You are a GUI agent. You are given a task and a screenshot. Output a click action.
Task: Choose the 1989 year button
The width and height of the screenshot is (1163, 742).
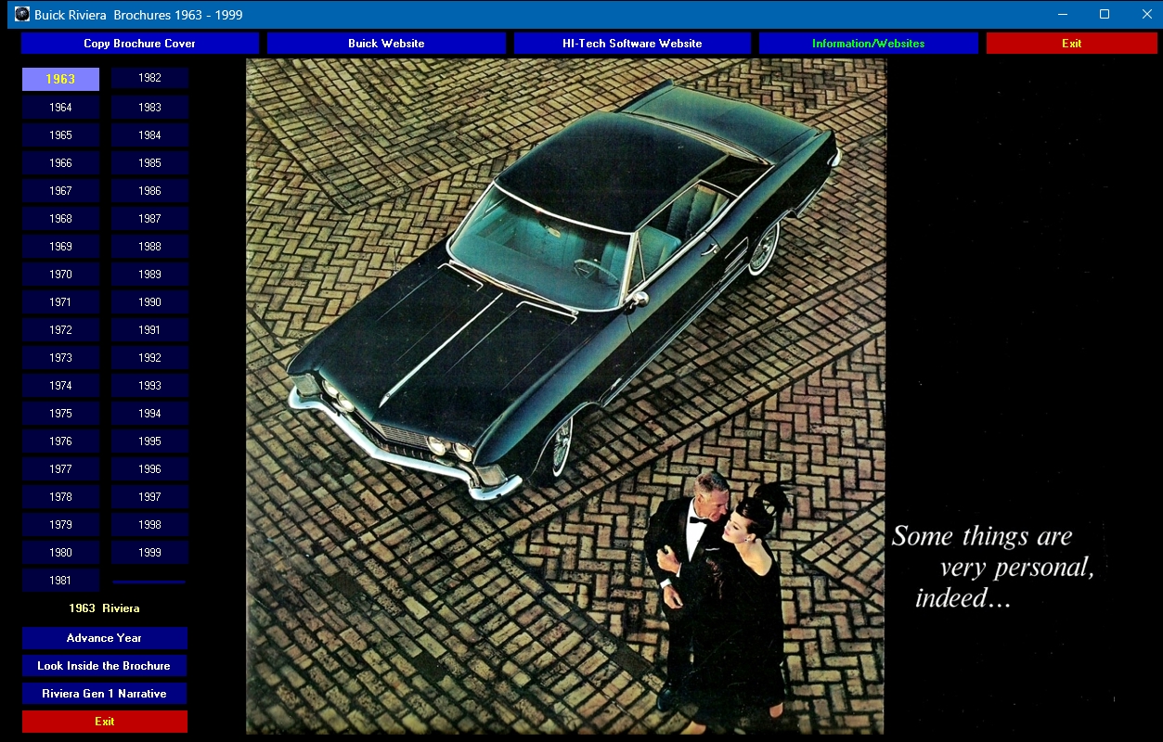149,275
